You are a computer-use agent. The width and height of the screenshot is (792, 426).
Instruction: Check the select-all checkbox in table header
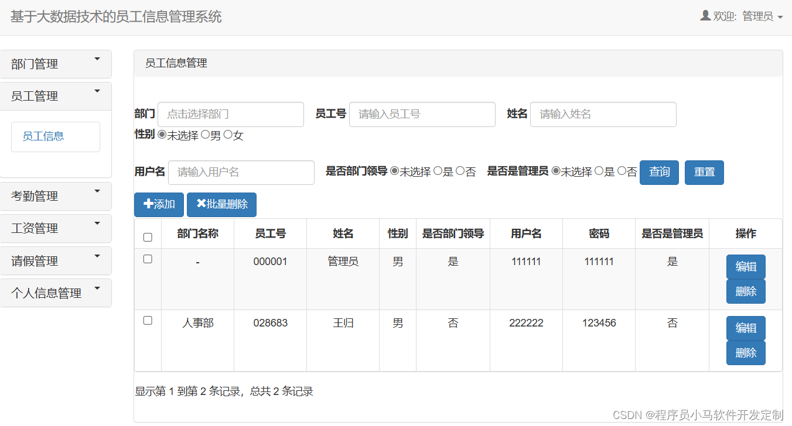[148, 237]
